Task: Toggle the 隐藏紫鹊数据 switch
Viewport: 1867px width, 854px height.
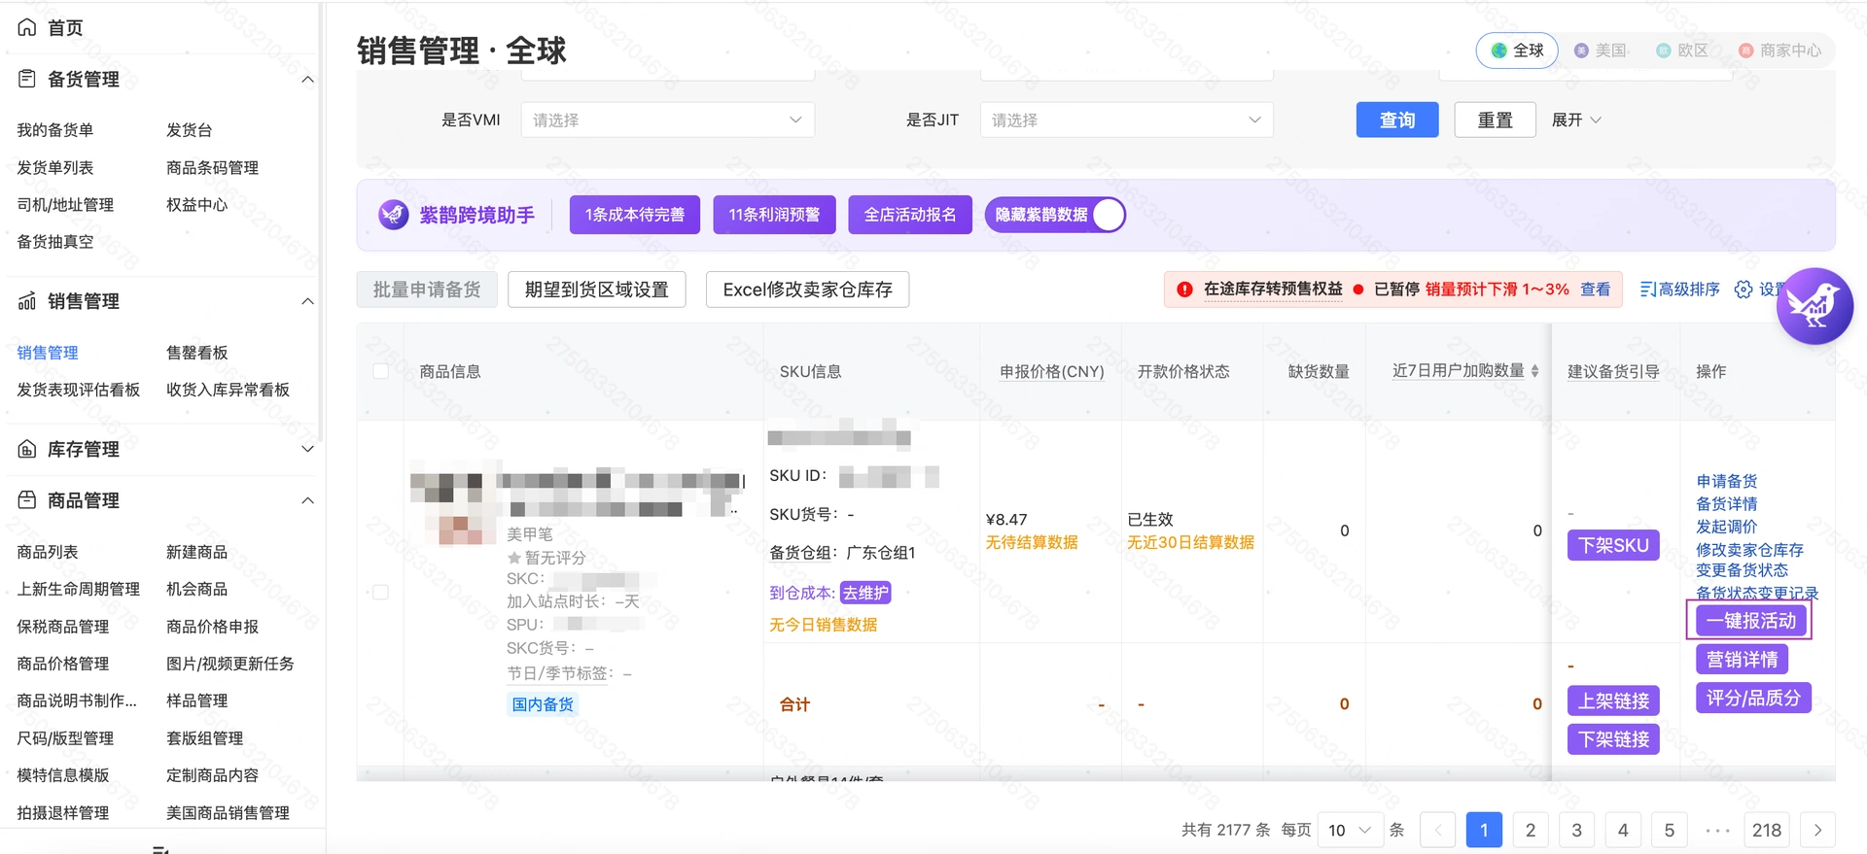Action: coord(1055,215)
